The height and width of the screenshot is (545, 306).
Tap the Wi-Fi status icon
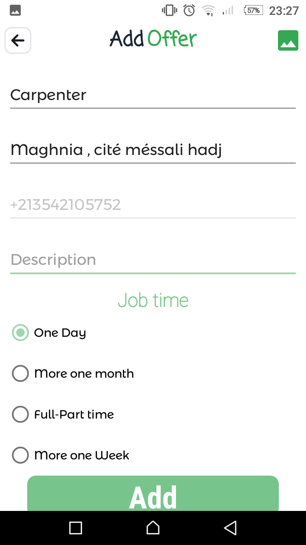[208, 11]
